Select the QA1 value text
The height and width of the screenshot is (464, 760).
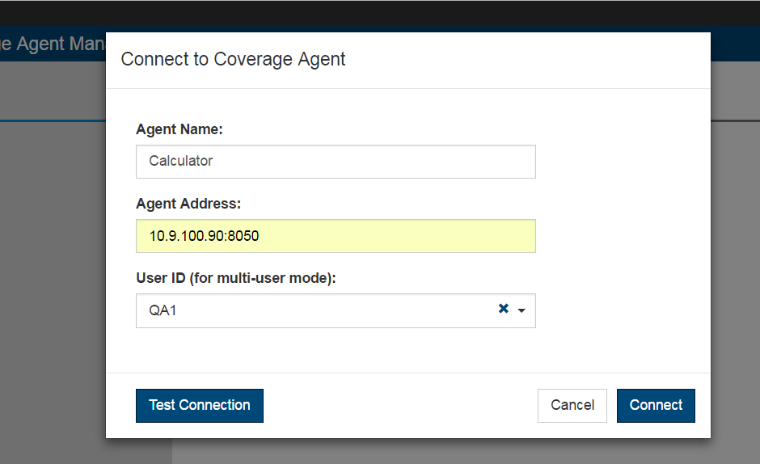[163, 310]
